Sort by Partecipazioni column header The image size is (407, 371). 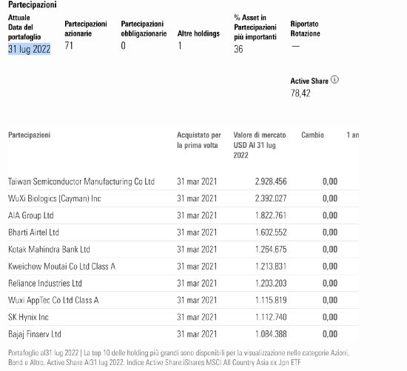(29, 135)
